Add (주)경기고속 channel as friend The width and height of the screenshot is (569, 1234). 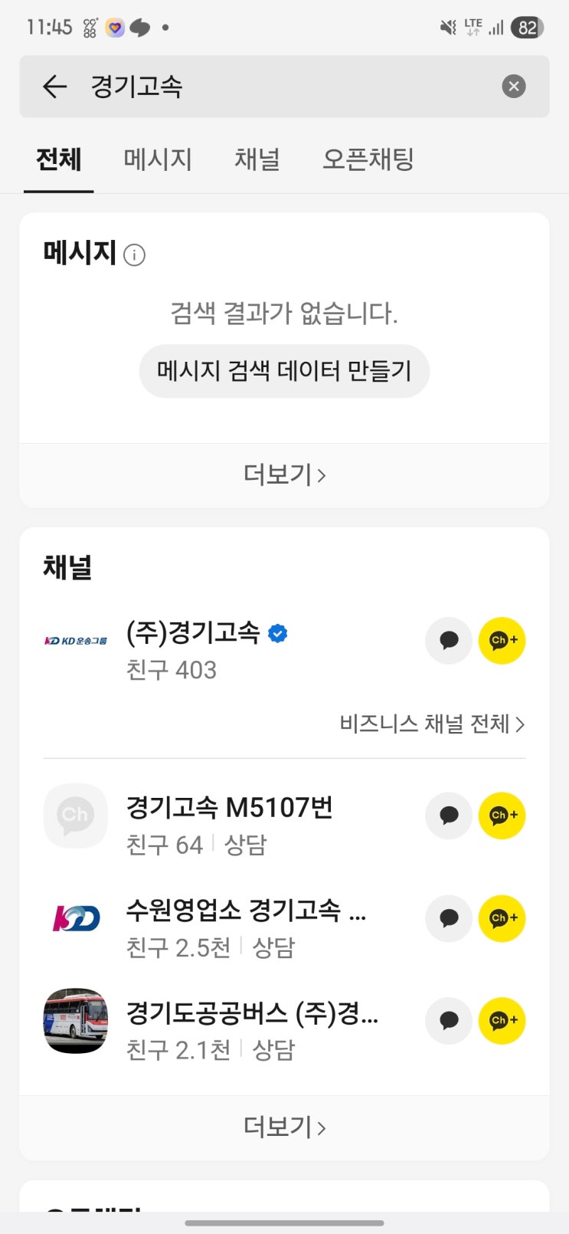coord(502,640)
